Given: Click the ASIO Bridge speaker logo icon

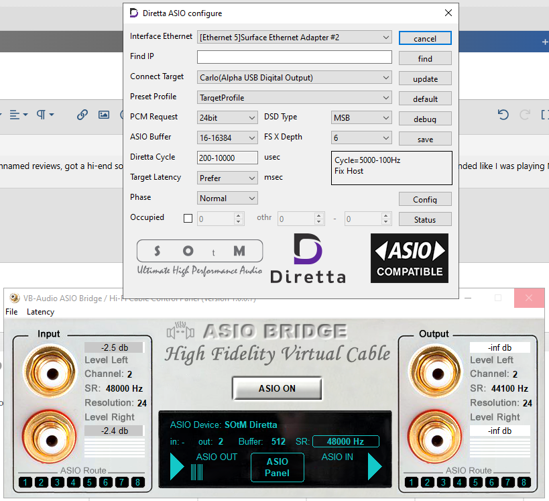Looking at the screenshot, I should [180, 331].
